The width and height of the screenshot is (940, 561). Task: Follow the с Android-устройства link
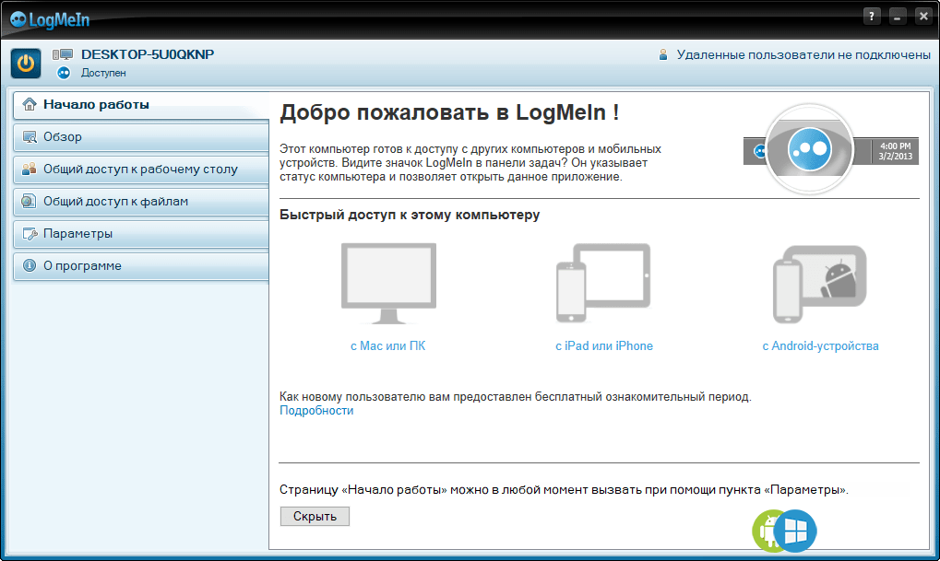tap(820, 346)
